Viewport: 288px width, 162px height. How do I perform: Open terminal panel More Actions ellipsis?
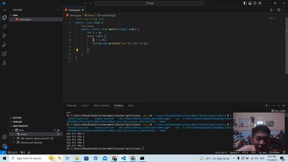pos(274,106)
